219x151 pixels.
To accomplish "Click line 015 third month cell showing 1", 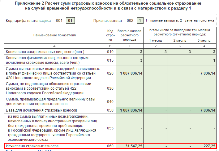I will point(204,60).
